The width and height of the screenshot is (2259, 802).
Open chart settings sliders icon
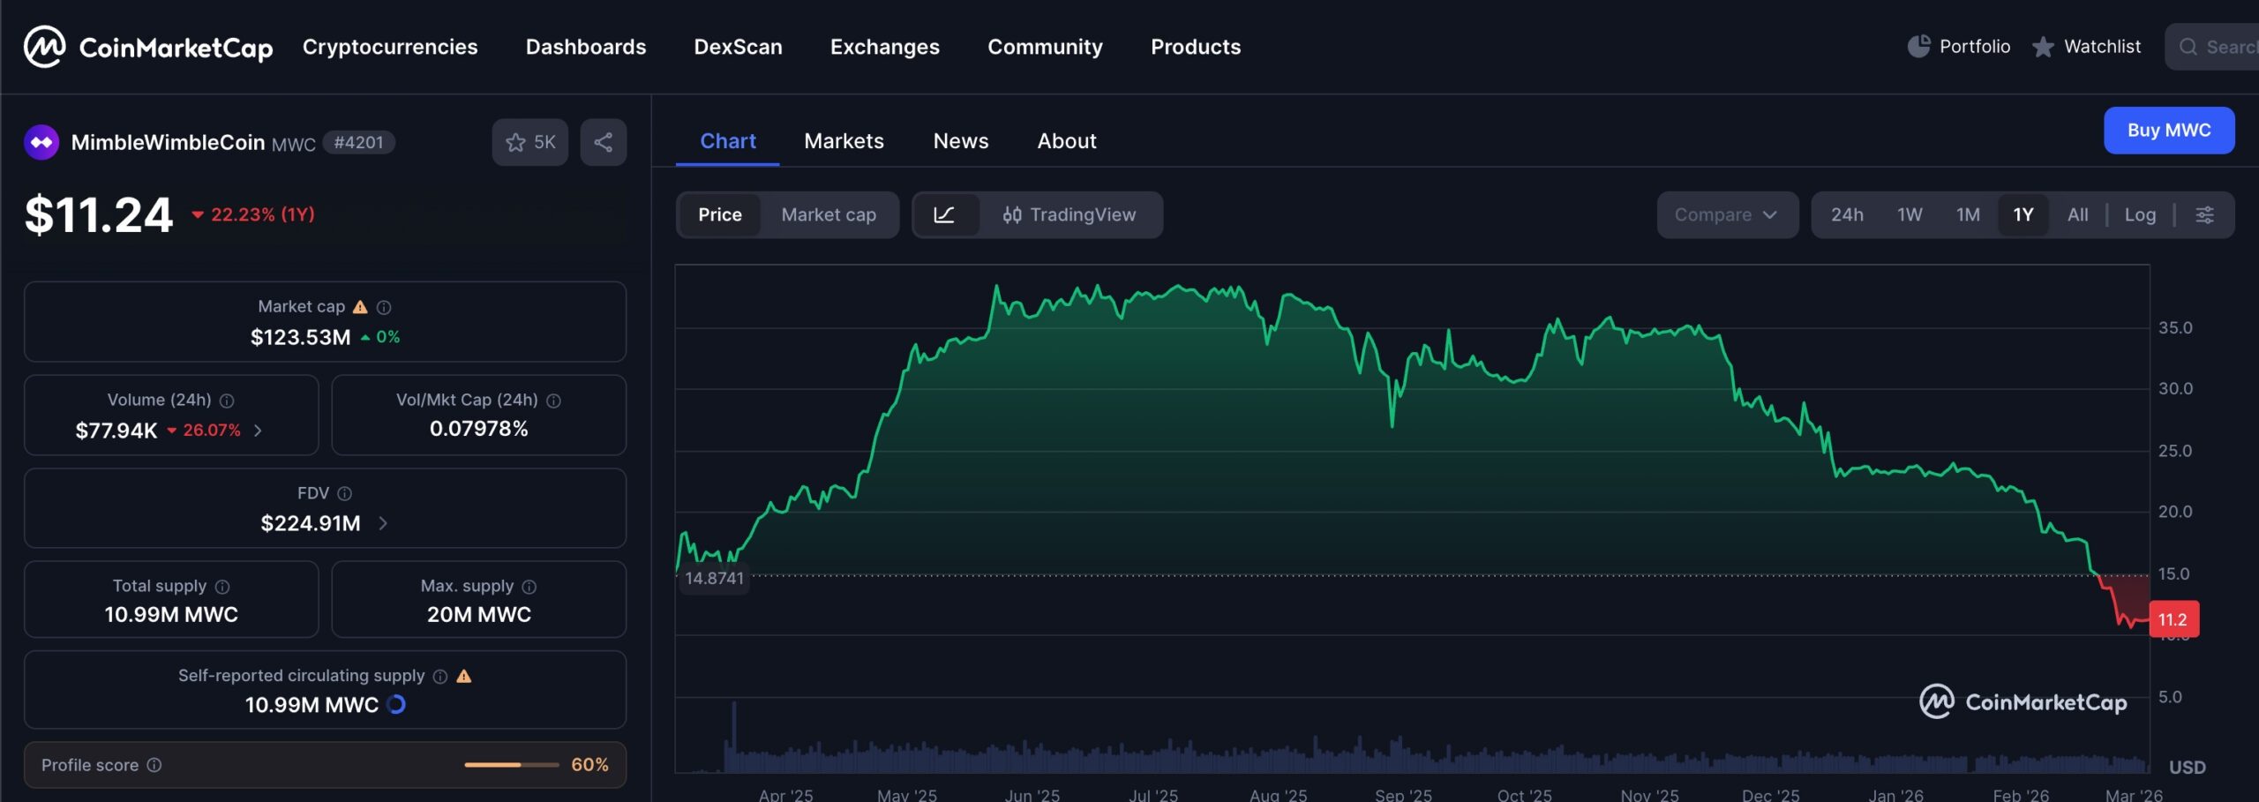point(2204,214)
